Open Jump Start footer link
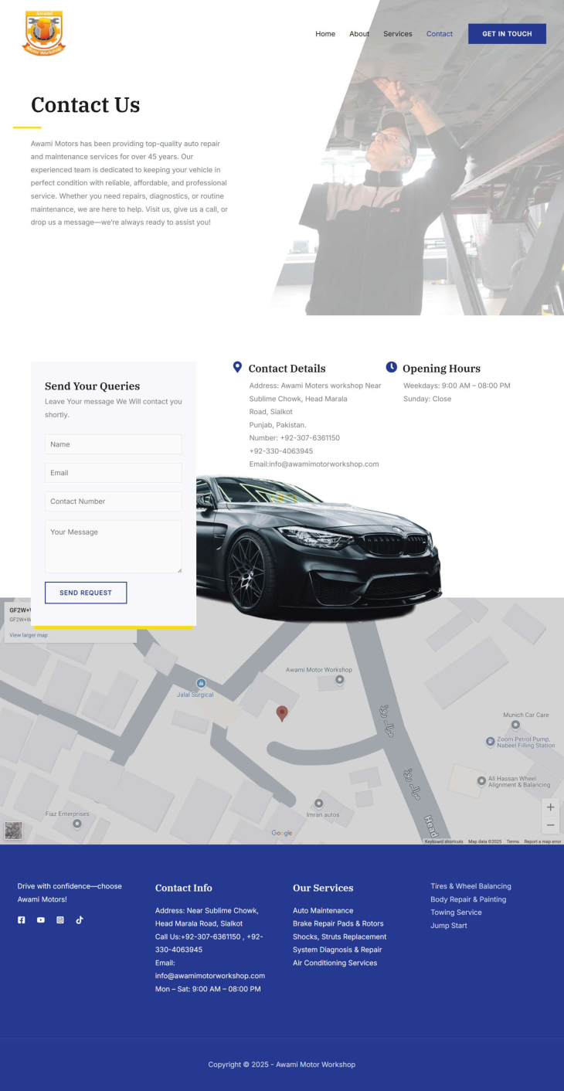The width and height of the screenshot is (564, 1091). 449,926
